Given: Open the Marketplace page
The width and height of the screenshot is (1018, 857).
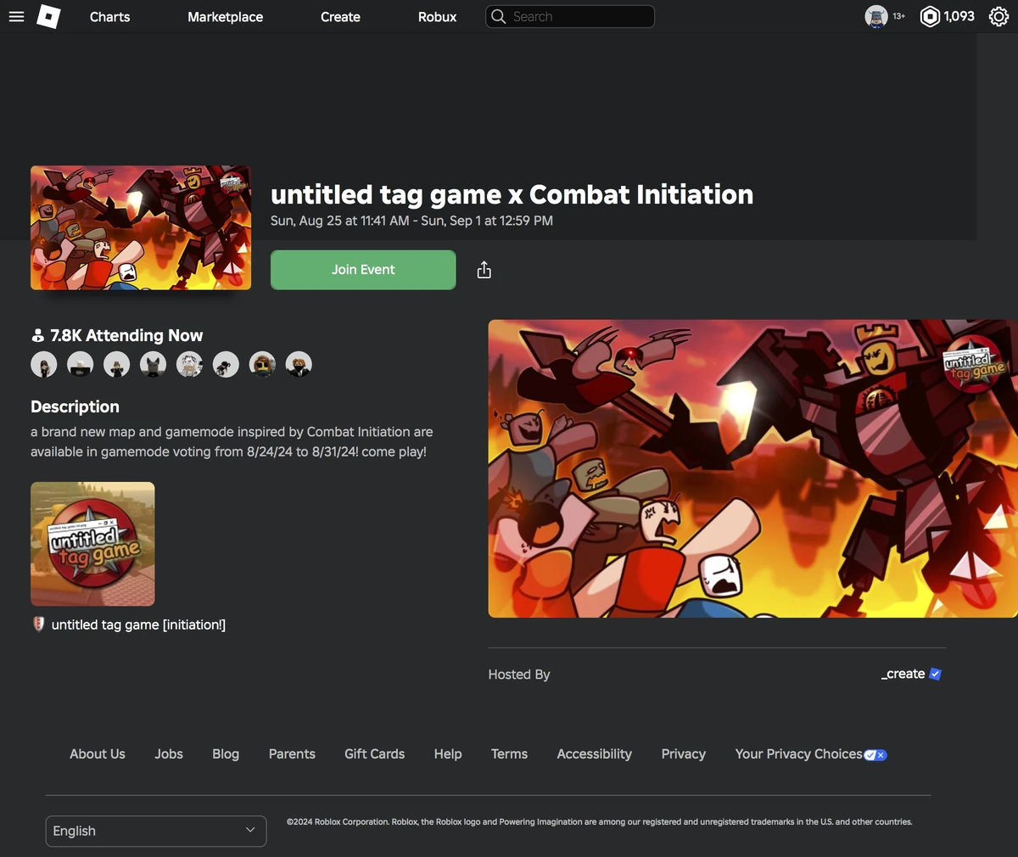Looking at the screenshot, I should [x=225, y=16].
